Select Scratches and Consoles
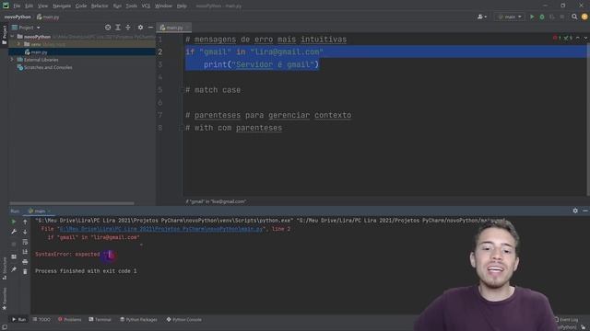This screenshot has width=590, height=331. tap(48, 67)
